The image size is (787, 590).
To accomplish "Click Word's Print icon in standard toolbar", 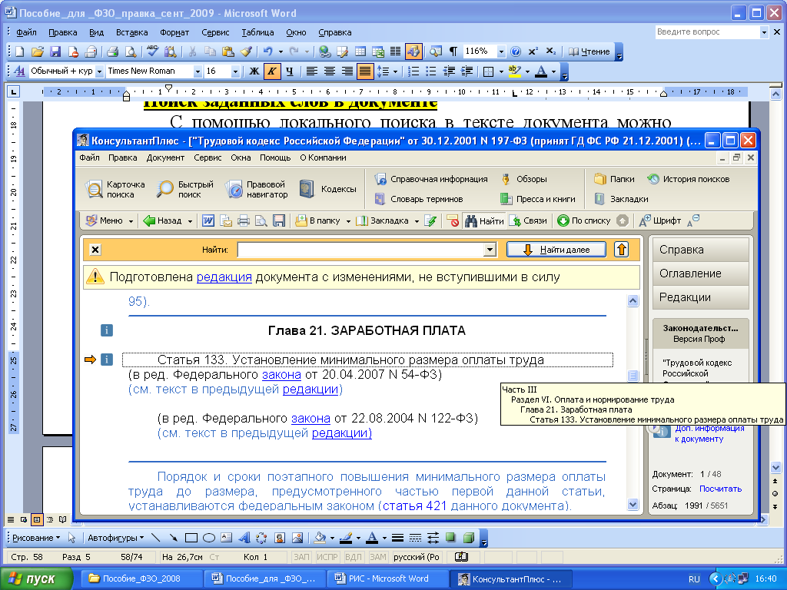I will (x=112, y=51).
